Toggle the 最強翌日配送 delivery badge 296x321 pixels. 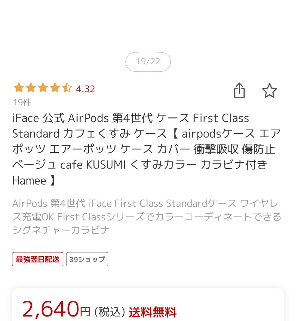coord(37,259)
